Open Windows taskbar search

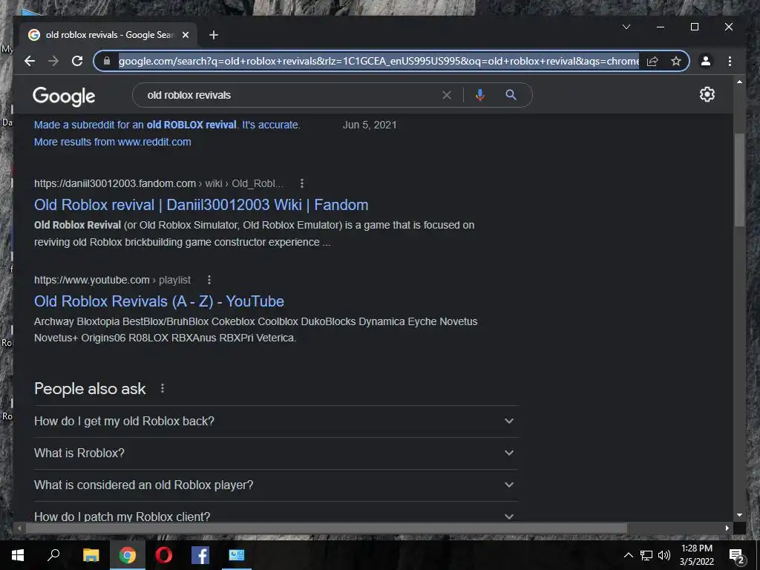53,555
